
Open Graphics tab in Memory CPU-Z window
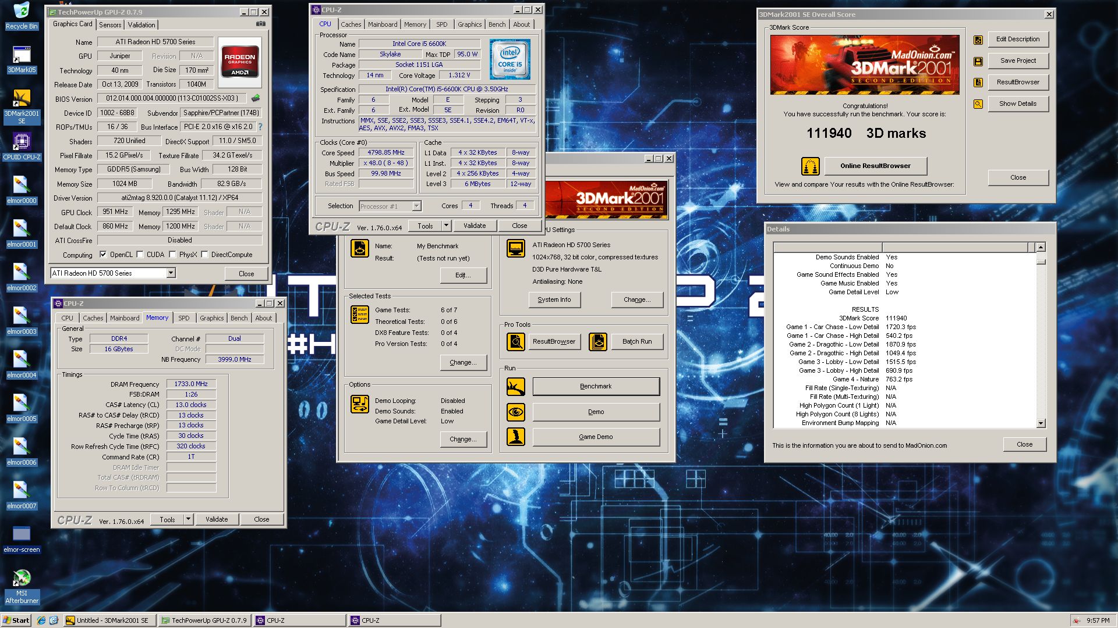click(x=211, y=318)
